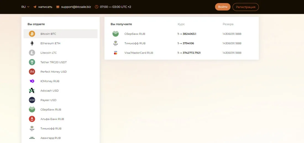Click the Альфа-Банк RUB red icon
This screenshot has height=143, width=304.
pos(32,119)
